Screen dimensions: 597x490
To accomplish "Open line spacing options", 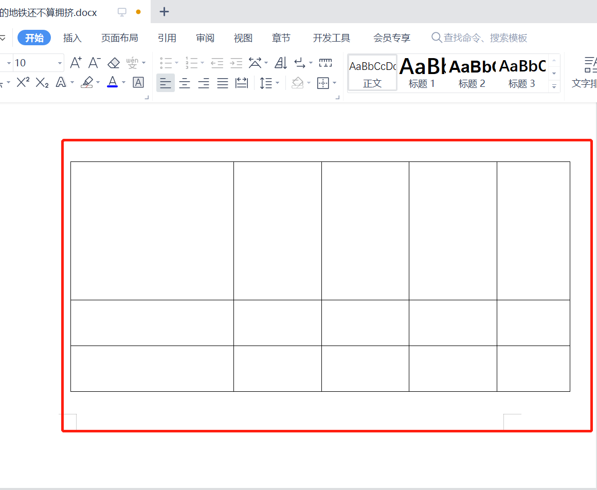I will pos(266,83).
